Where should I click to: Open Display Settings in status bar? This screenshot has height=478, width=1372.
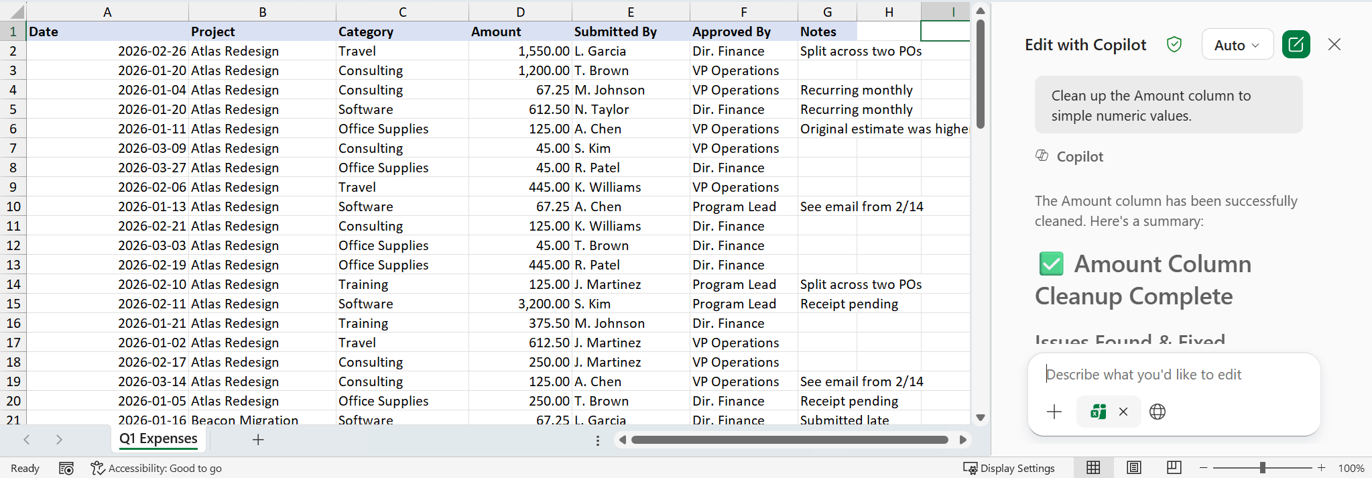1009,468
